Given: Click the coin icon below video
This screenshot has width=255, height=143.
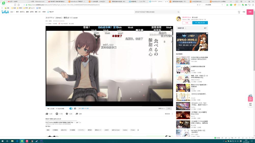Looking at the screenshot, I should (x=57, y=114).
